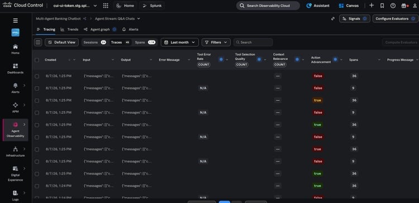
Task: Open the Assistant
Action: pos(318,6)
